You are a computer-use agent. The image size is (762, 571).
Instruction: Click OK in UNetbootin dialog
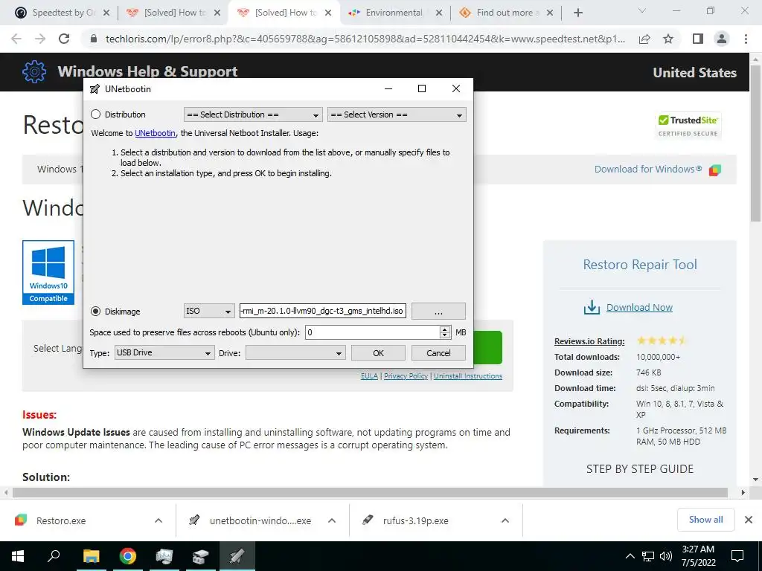coord(378,353)
